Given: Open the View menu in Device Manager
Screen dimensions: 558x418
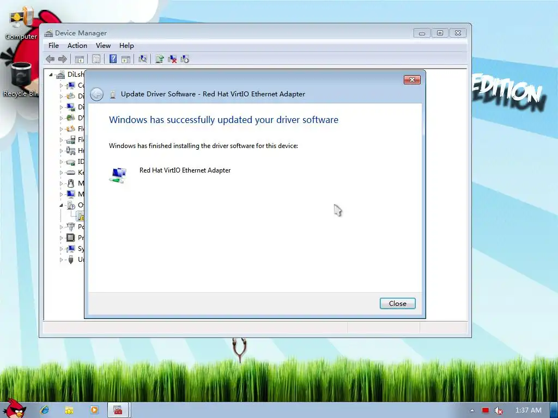Looking at the screenshot, I should coord(103,46).
